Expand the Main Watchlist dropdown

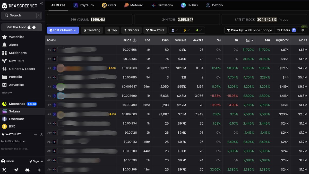[13, 141]
